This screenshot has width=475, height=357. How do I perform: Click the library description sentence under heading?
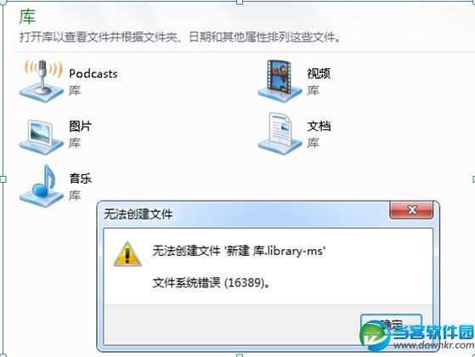pos(180,37)
